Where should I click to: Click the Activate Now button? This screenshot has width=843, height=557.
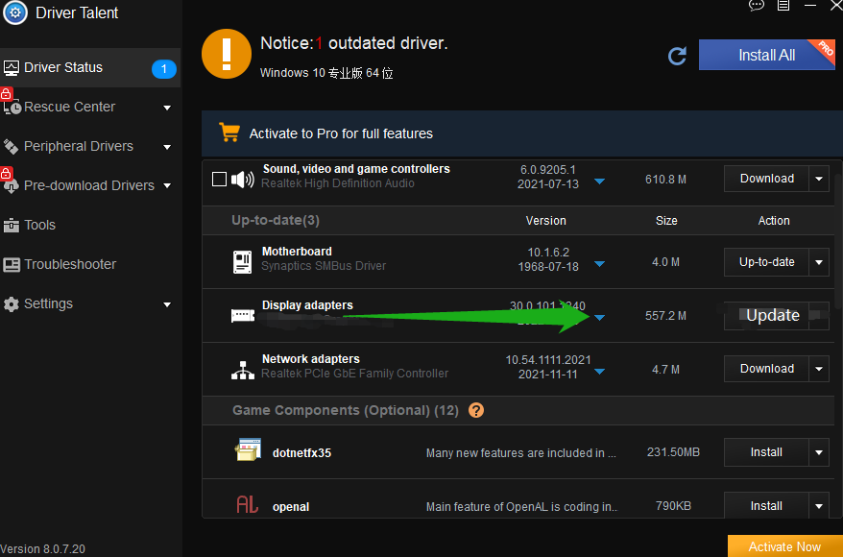[x=785, y=546]
